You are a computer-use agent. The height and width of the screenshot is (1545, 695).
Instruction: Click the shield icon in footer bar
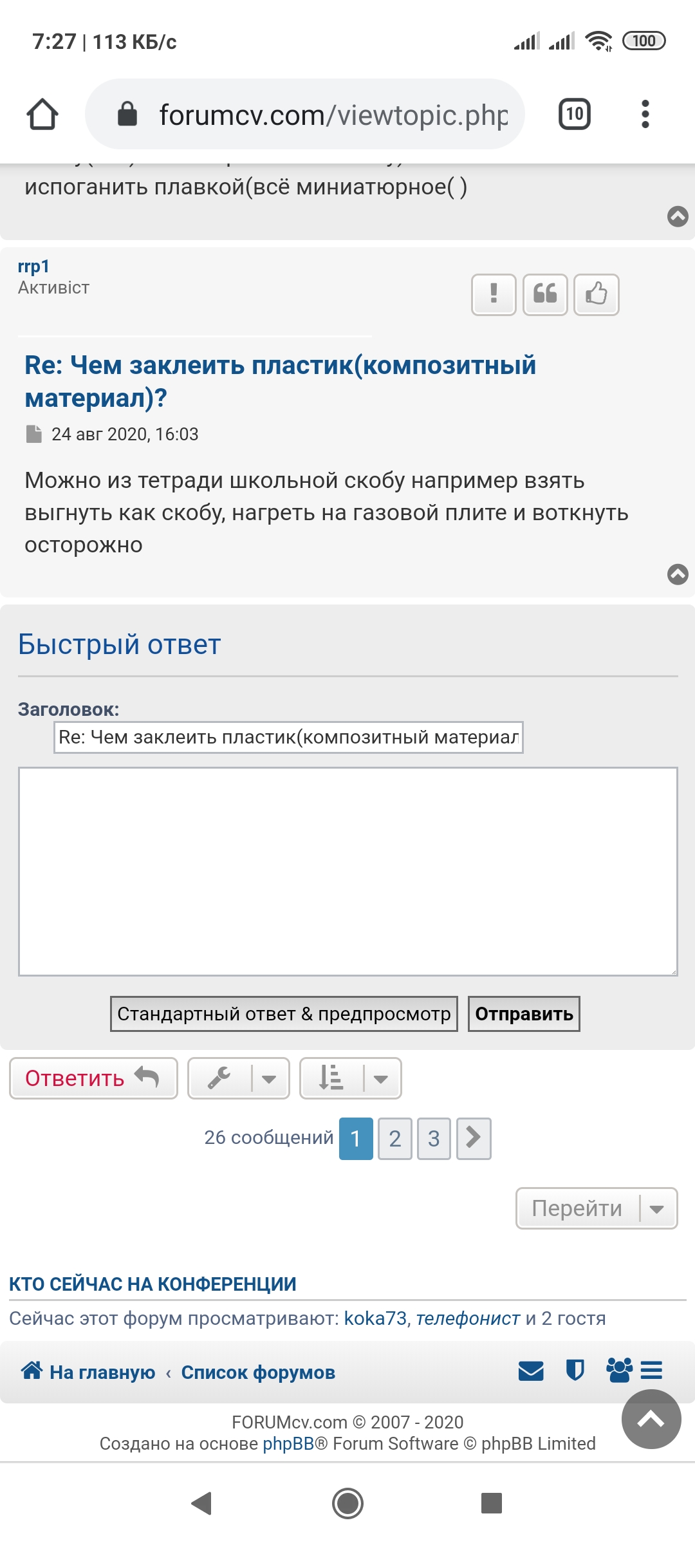[x=575, y=1371]
